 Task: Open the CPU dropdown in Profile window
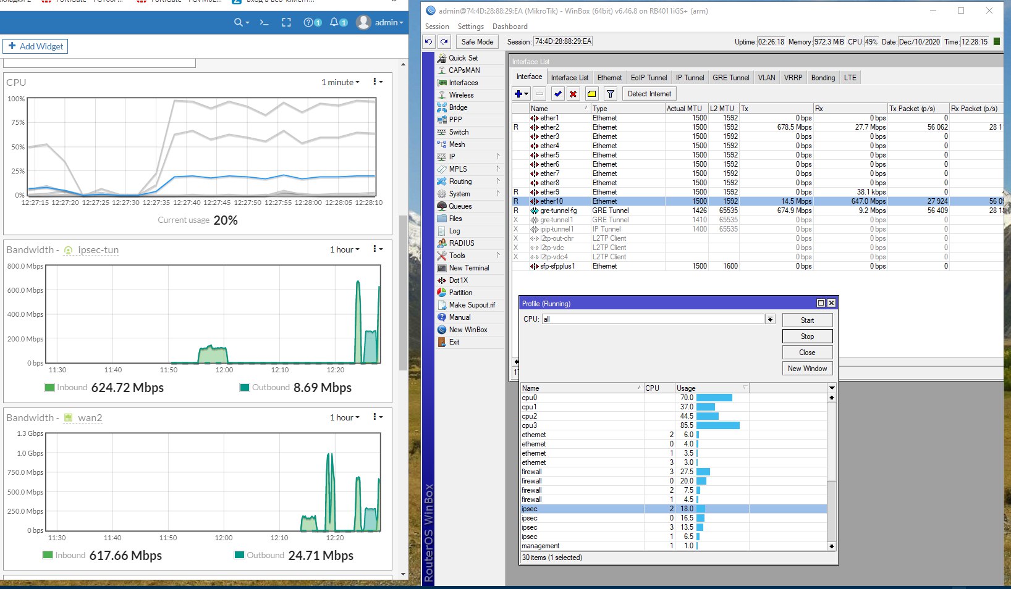(x=770, y=319)
